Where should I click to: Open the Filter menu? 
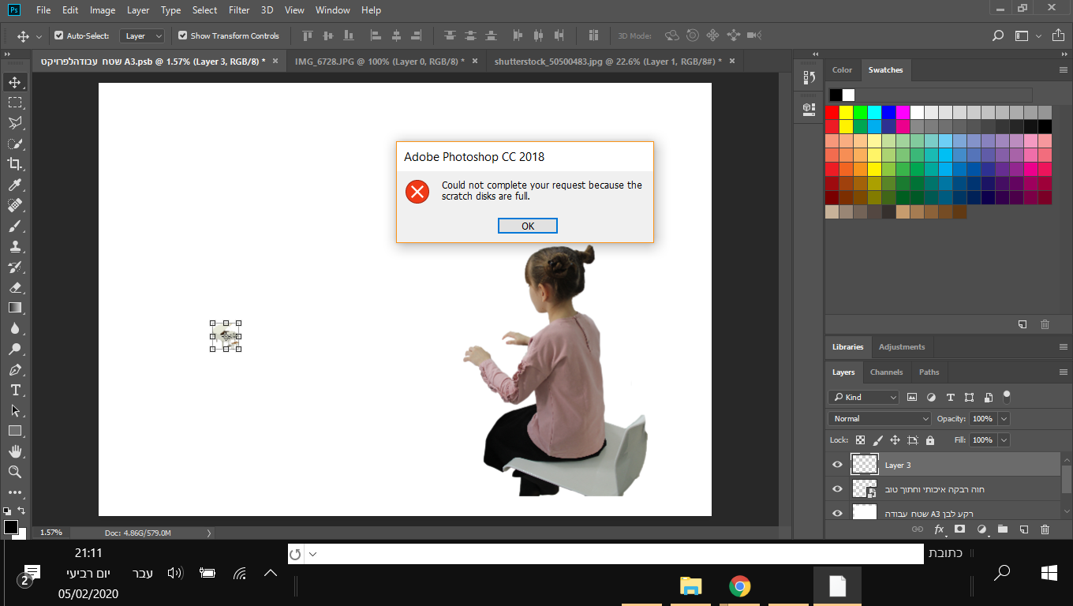(x=239, y=10)
